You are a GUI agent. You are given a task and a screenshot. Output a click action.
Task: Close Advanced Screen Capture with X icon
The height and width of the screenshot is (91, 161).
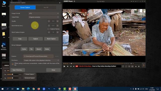(x=60, y=3)
